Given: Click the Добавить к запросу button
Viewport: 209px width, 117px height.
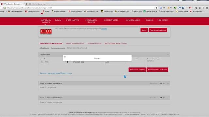Looking at the screenshot, I should coord(137,70).
